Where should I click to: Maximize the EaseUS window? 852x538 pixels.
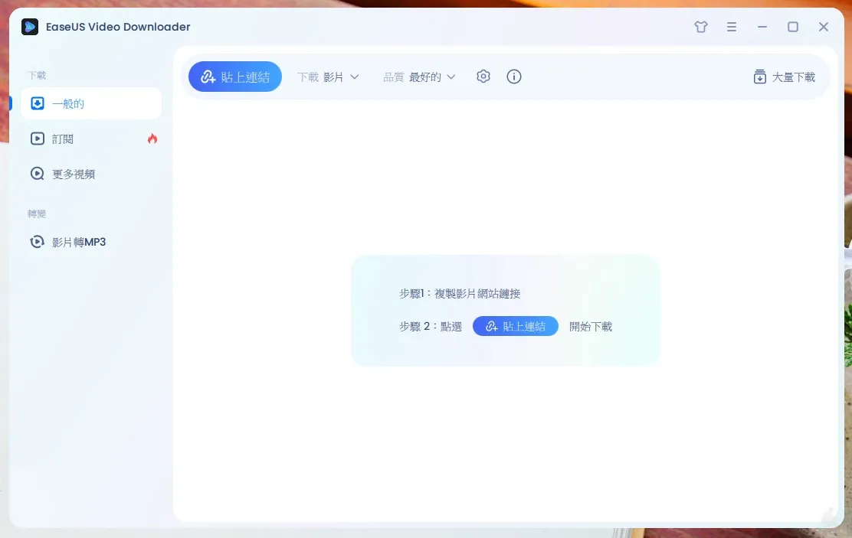(x=793, y=27)
